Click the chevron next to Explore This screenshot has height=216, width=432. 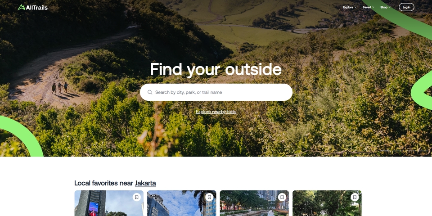point(355,8)
